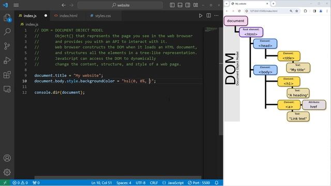Open the VS Code hamburger menu
Image resolution: width=331 pixels, height=186 pixels.
[16, 5]
